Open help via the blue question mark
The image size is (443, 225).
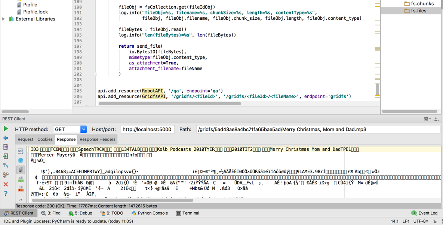(x=5, y=193)
